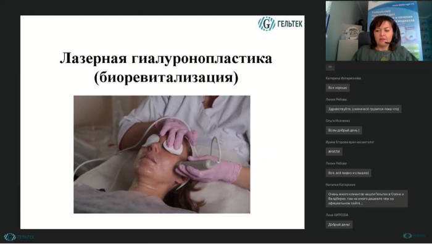This screenshot has height=244, width=432.
Task: Select the 'ИНИЛИ' chat message
Action: (334, 151)
